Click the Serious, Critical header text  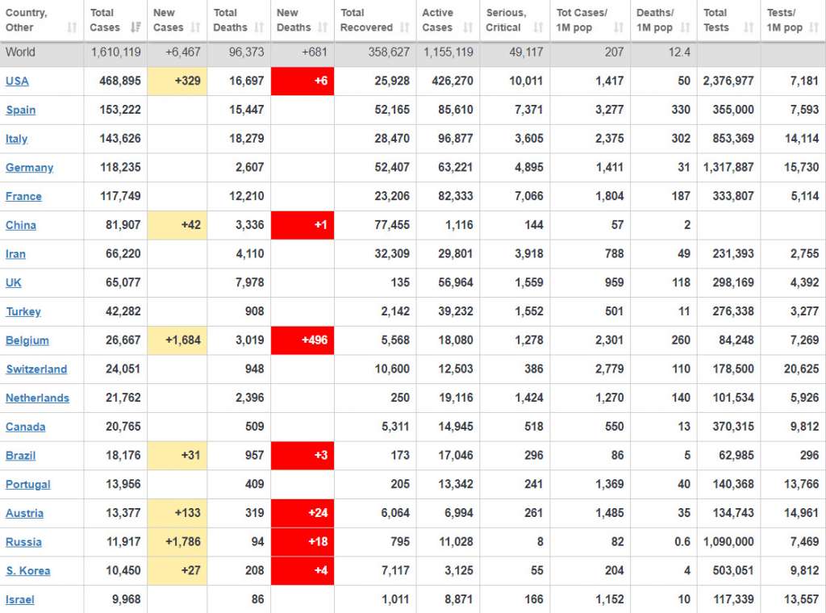click(507, 20)
